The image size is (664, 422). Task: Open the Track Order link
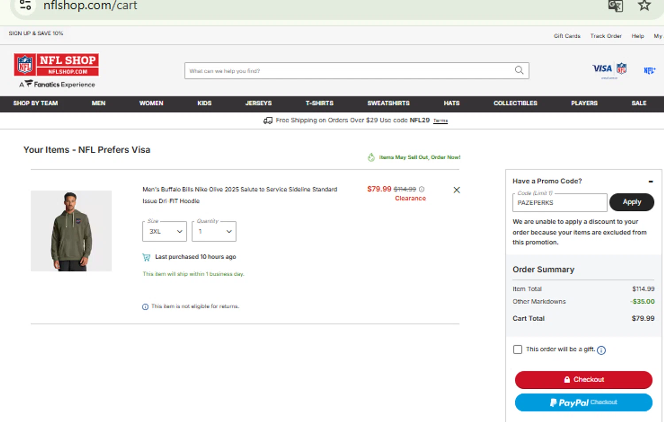point(606,36)
